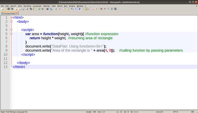Open the View menu

20,6
